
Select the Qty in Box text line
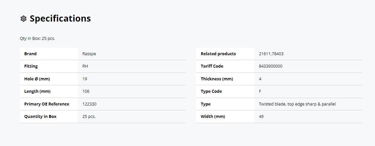[37, 39]
